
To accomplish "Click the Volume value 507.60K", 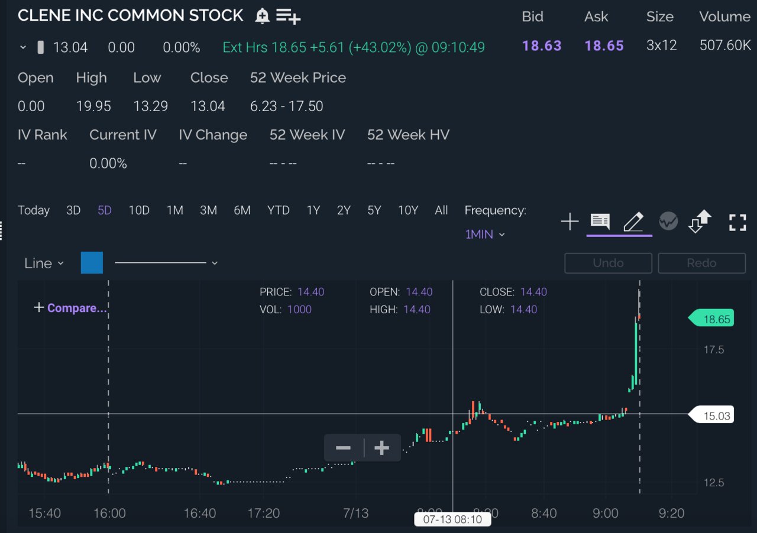I will point(725,45).
